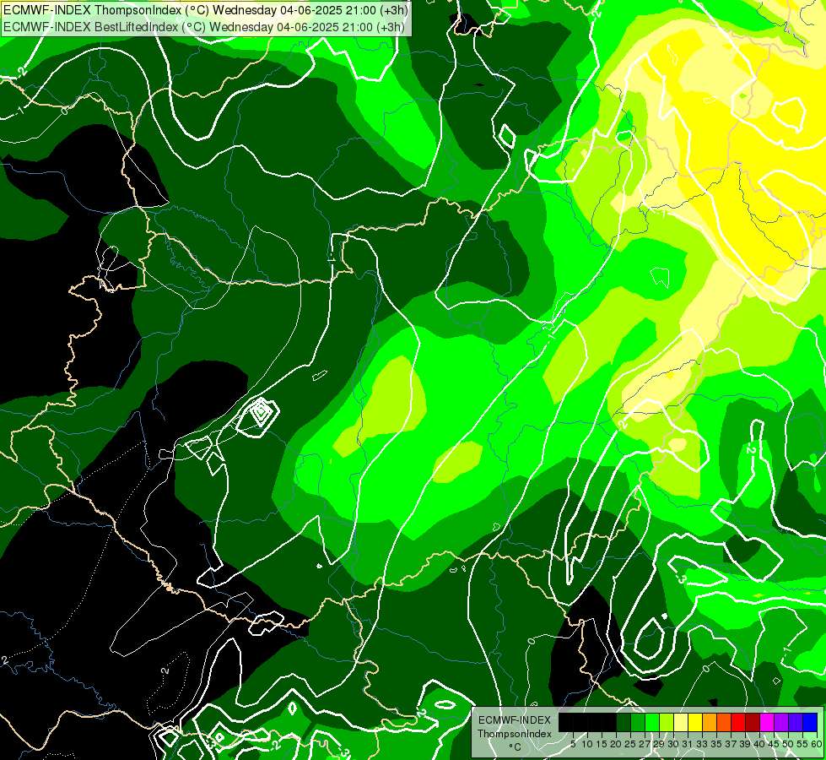This screenshot has width=826, height=760.
Task: Click the legend scale value 35
Action: coord(716,744)
